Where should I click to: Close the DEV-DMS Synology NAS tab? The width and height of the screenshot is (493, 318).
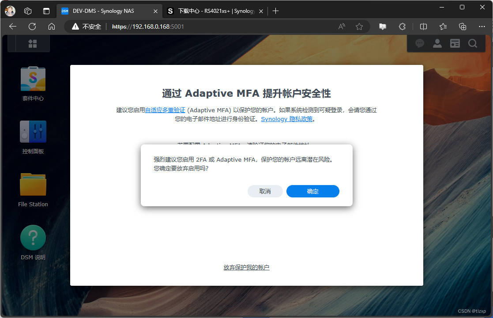point(156,11)
